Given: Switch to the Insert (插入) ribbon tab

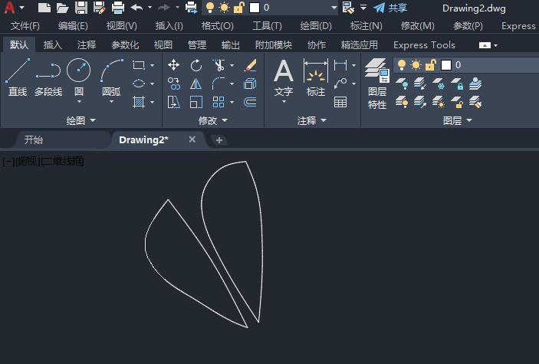Looking at the screenshot, I should coord(53,45).
